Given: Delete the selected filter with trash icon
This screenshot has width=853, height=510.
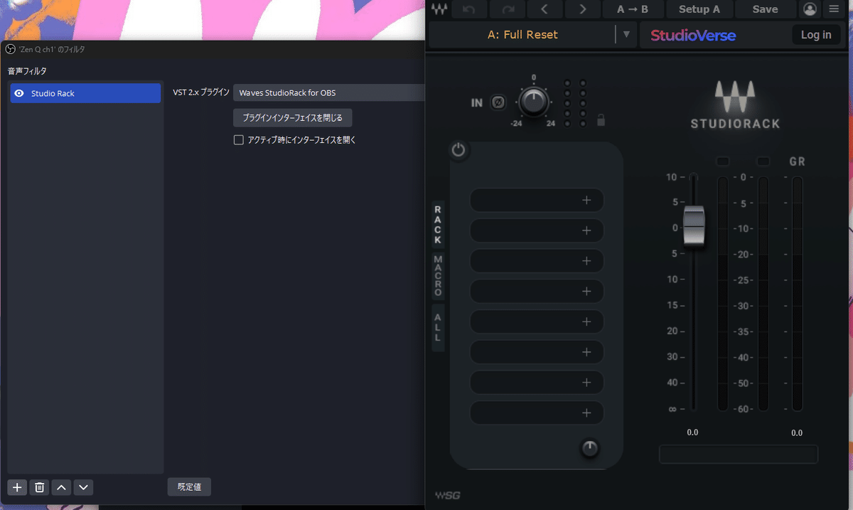Looking at the screenshot, I should click(40, 487).
